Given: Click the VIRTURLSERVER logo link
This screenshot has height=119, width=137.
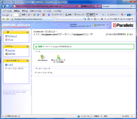Looking at the screenshot, I should pyautogui.click(x=16, y=25).
